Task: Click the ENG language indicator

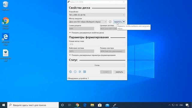Action: pos(181,105)
